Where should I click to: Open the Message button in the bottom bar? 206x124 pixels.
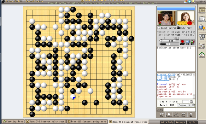[180, 122]
